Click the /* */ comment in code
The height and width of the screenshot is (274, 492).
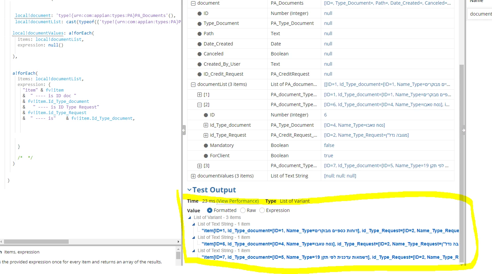pyautogui.click(x=25, y=158)
